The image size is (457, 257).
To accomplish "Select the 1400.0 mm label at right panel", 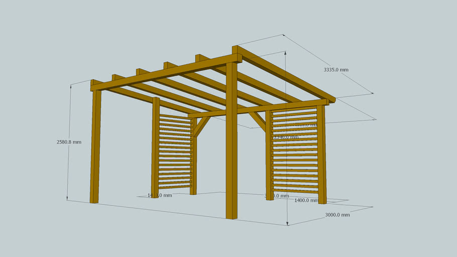I will 306,200.
